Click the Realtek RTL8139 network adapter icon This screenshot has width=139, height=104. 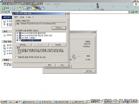coord(18,24)
